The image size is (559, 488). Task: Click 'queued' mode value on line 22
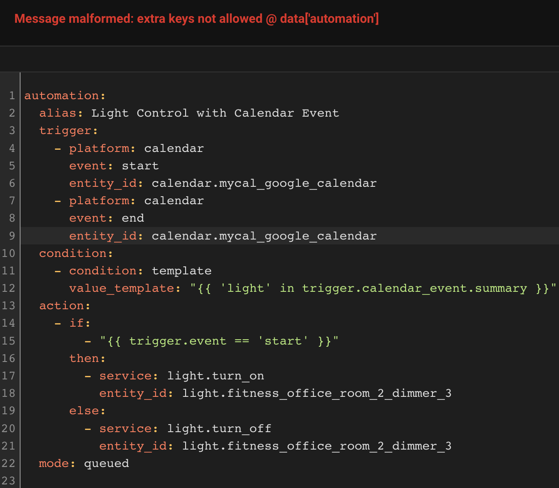pos(106,463)
